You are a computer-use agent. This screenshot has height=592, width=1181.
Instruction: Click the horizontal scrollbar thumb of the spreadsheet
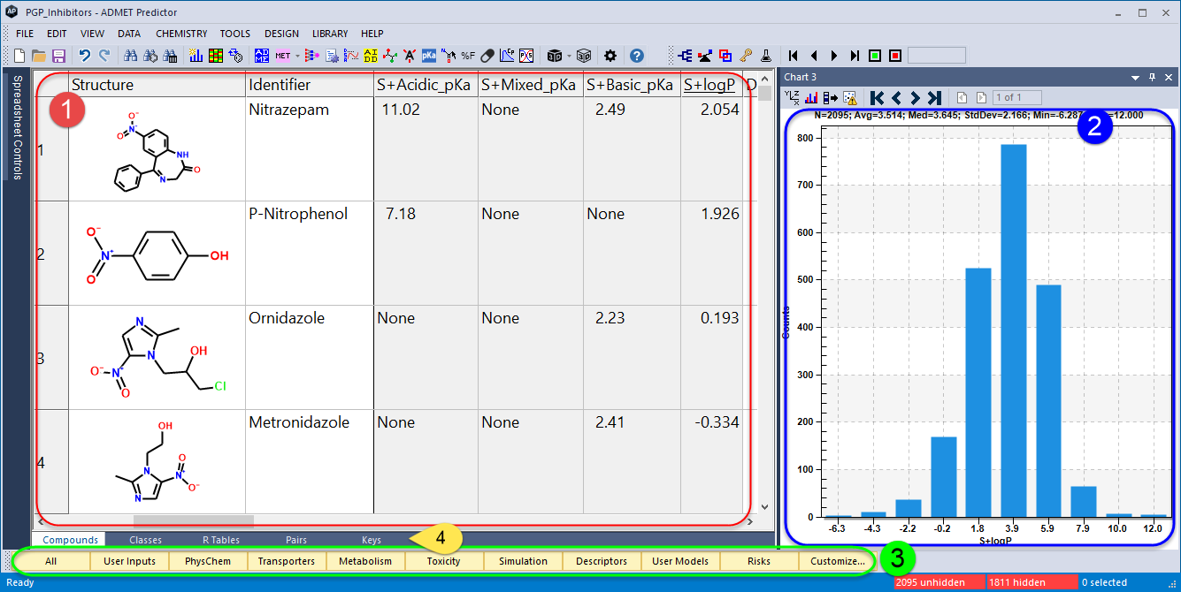click(x=193, y=521)
